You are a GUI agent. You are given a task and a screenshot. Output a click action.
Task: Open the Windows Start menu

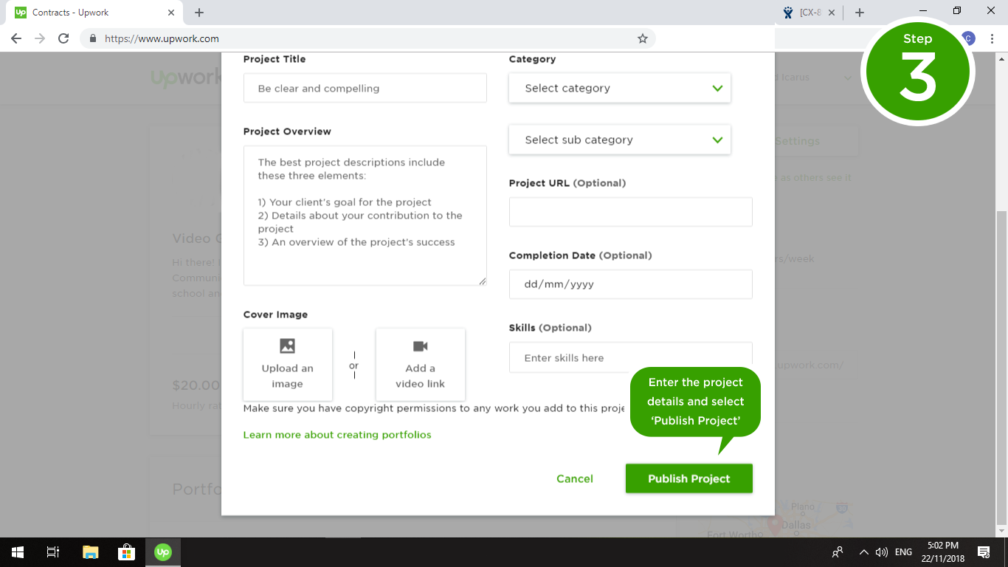tap(17, 551)
